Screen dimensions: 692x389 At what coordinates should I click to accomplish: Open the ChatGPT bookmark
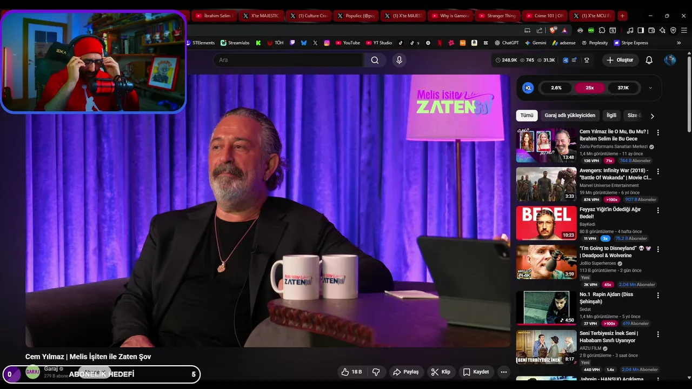click(507, 43)
